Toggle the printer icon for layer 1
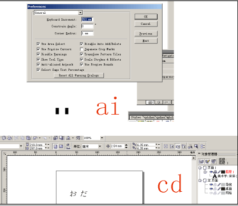The width and height of the screenshot is (238, 206). click(215, 172)
